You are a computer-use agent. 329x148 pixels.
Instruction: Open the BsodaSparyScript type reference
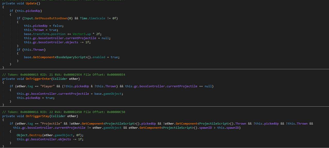click(x=71, y=57)
